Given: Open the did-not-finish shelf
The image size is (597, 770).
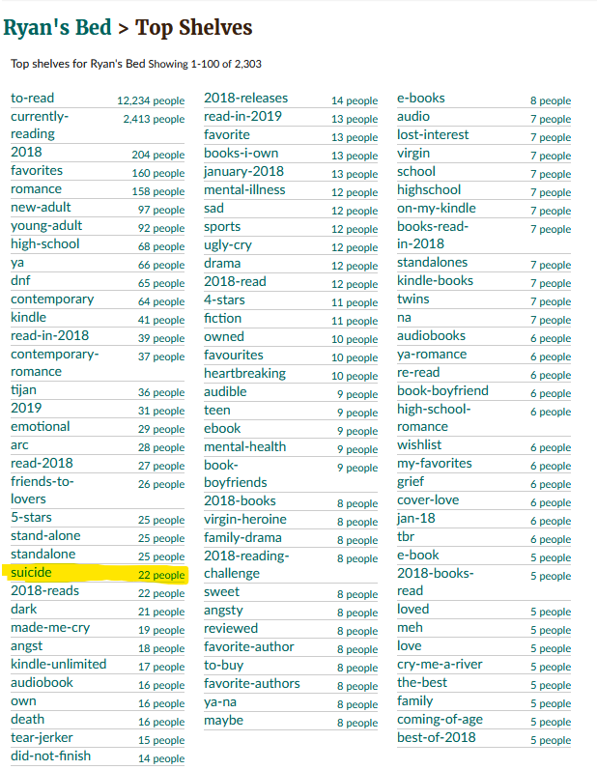Looking at the screenshot, I should [x=51, y=756].
